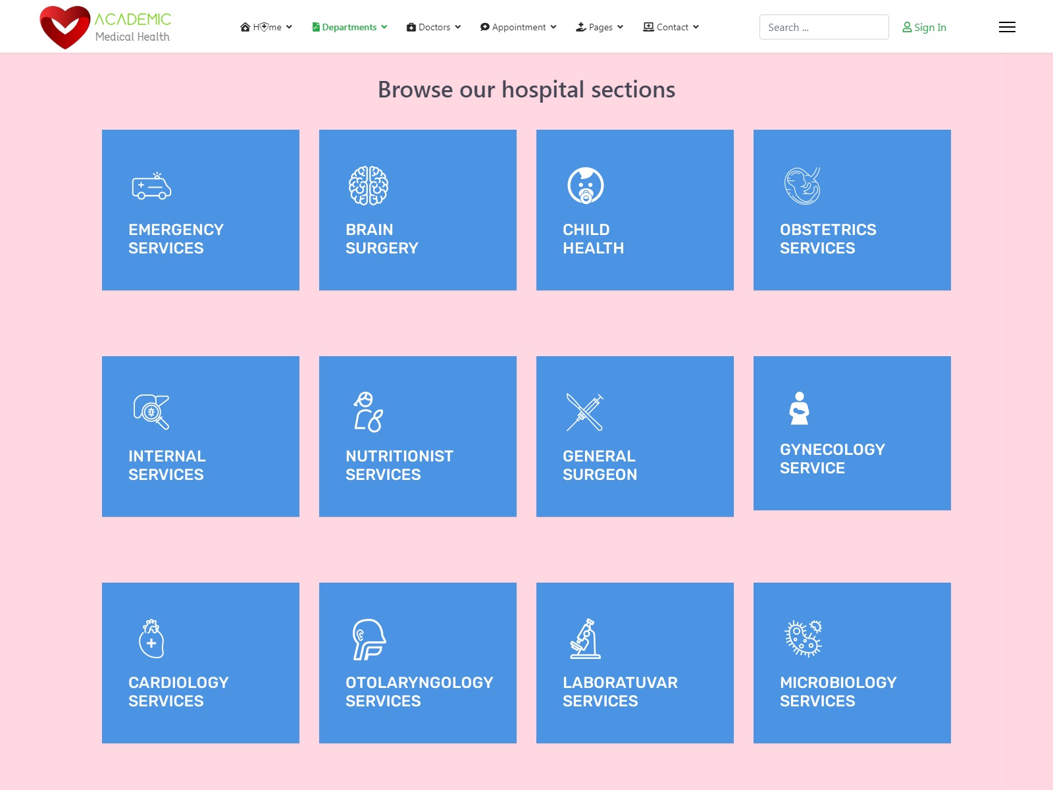Open the Doctors dropdown menu
Screen dimensions: 1053x790
(x=434, y=27)
